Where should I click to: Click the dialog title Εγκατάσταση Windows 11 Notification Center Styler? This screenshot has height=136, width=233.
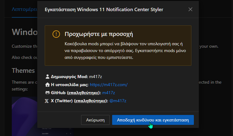coord(104,10)
